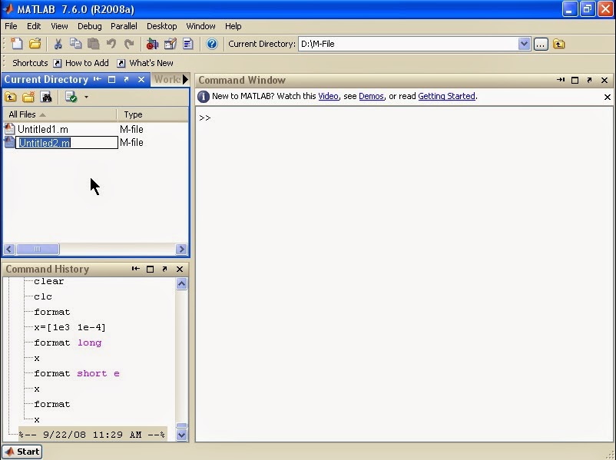Image resolution: width=616 pixels, height=460 pixels.
Task: Create a new M-file using the toolbar icon
Action: pyautogui.click(x=16, y=45)
